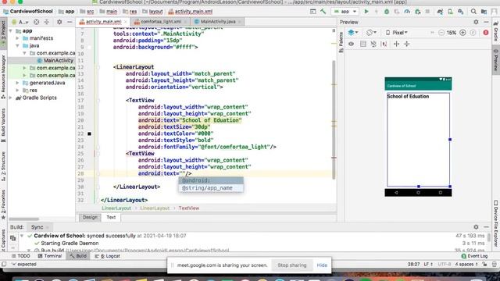The width and height of the screenshot is (500, 281).
Task: Click the scroll-from-source target icon
Action: (37, 22)
